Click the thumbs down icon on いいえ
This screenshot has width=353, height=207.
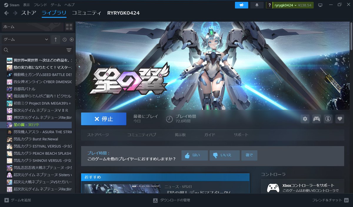pyautogui.click(x=215, y=155)
